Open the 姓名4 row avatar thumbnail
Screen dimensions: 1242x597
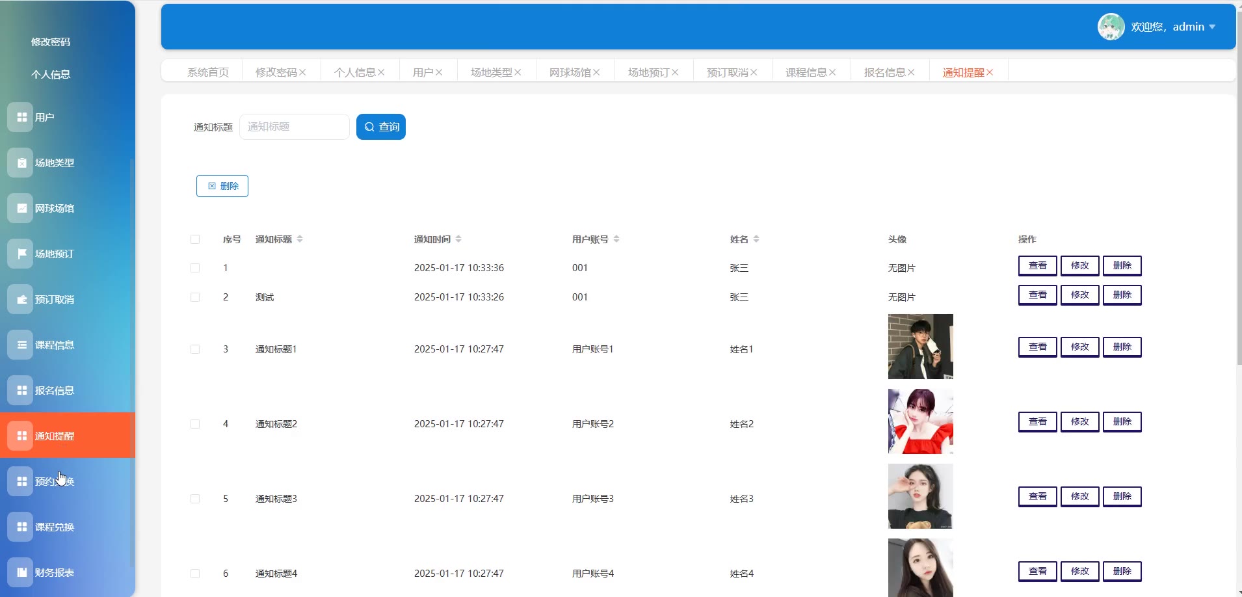921,568
